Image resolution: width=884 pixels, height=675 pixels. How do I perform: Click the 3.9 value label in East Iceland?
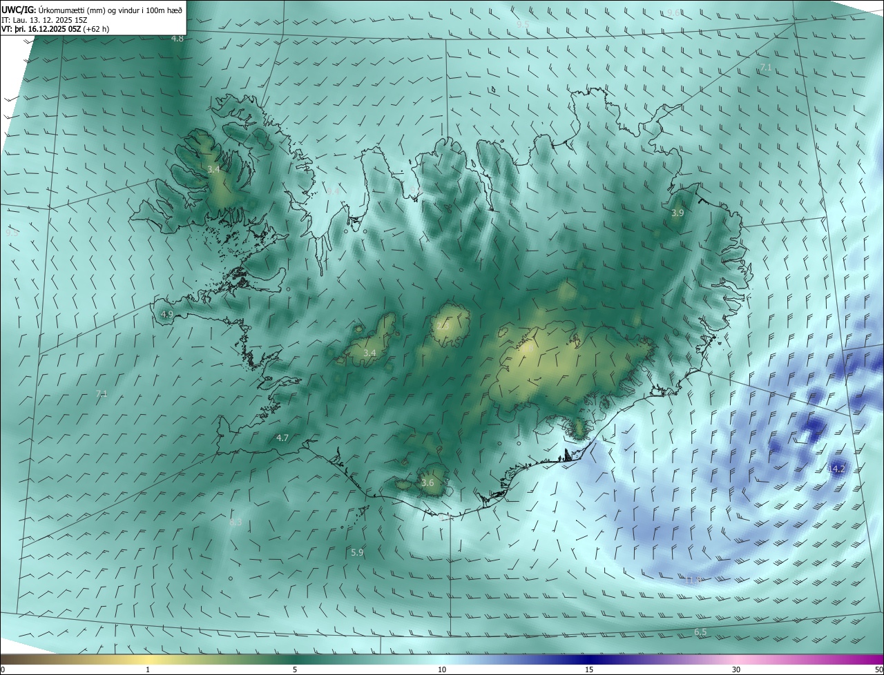click(x=678, y=213)
